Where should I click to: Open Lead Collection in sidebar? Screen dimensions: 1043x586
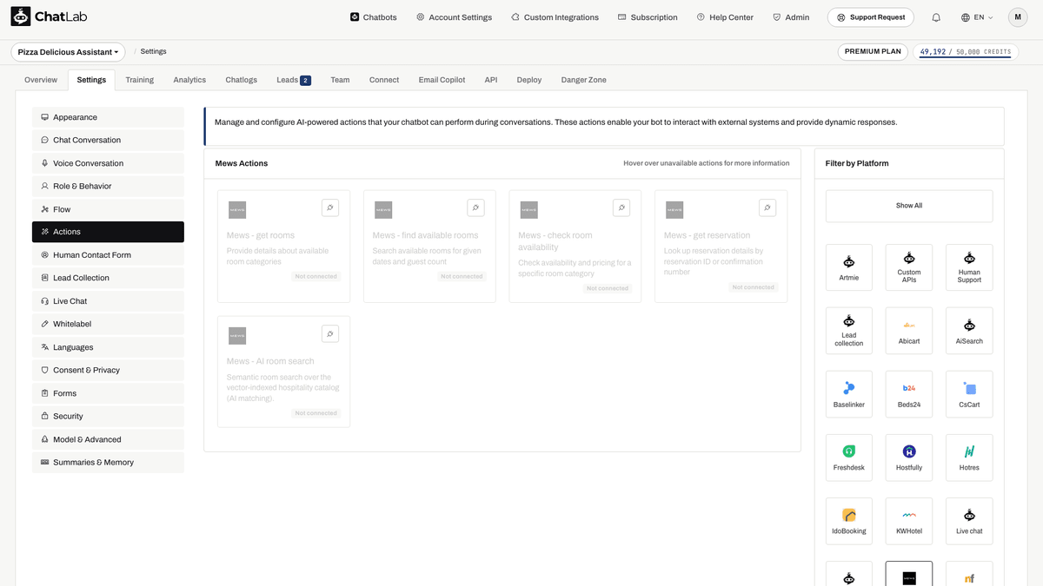click(108, 278)
